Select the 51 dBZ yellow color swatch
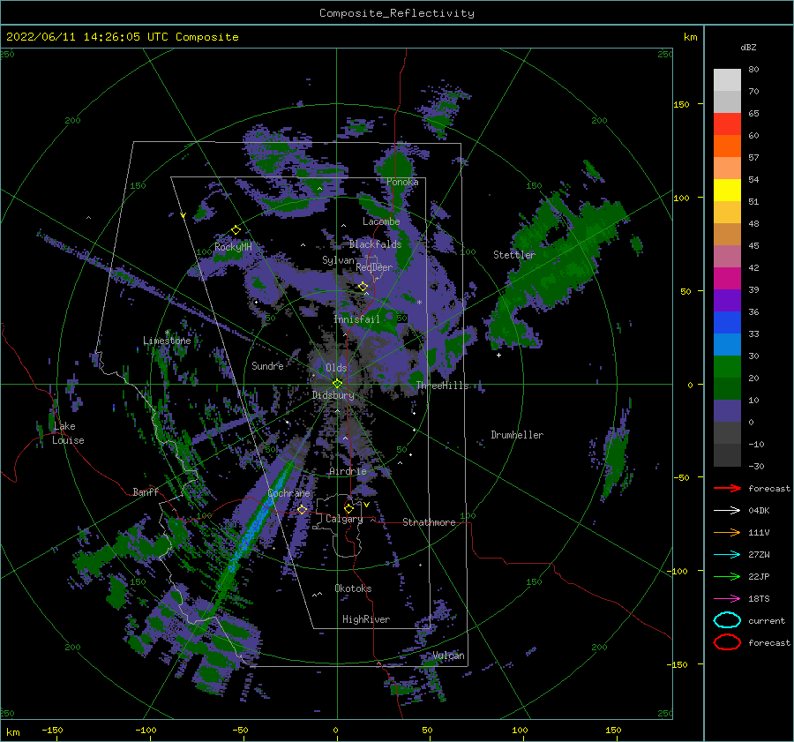This screenshot has width=794, height=742. [x=727, y=190]
